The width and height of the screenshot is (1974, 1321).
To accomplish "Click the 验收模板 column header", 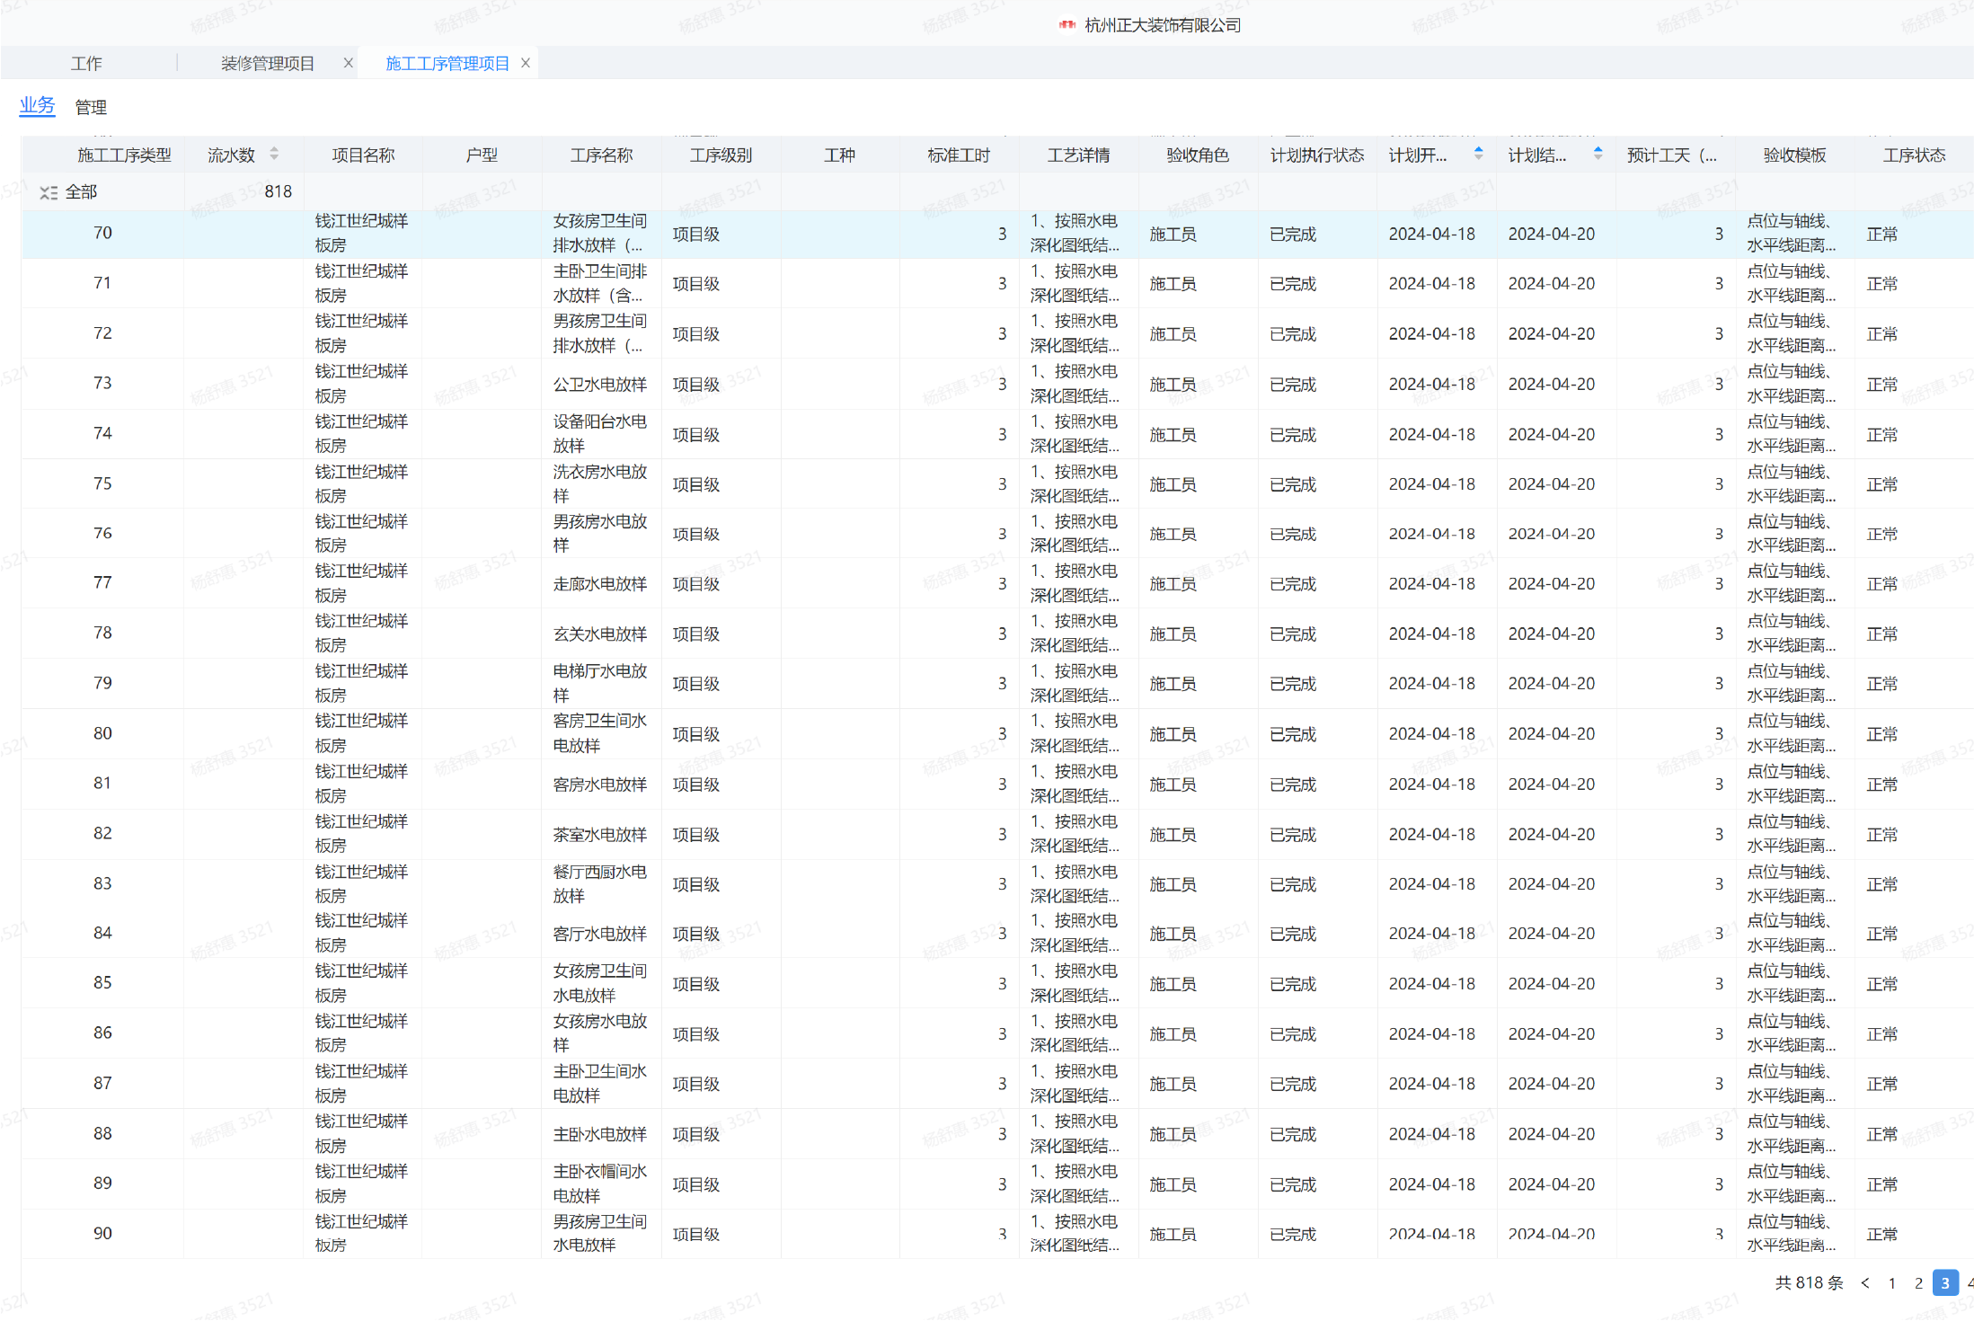I will (x=1794, y=155).
